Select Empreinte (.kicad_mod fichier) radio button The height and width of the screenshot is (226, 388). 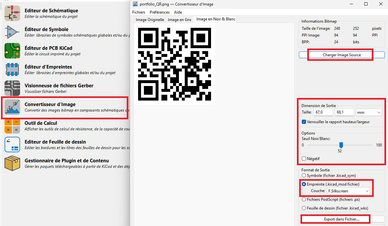pyautogui.click(x=304, y=184)
